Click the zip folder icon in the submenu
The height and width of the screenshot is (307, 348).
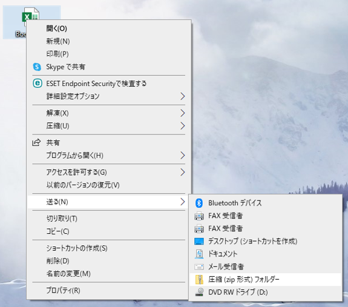tap(199, 280)
